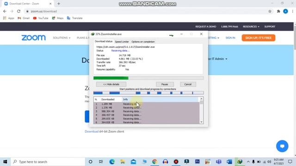This screenshot has width=296, height=166.
Task: Open Word from taskbar
Action: 229,162
